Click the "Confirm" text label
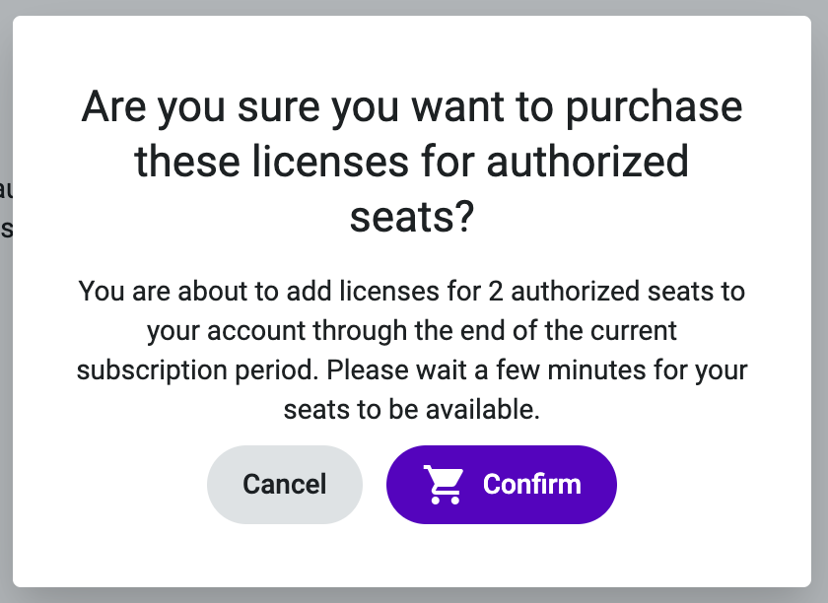828x603 pixels. [x=531, y=484]
